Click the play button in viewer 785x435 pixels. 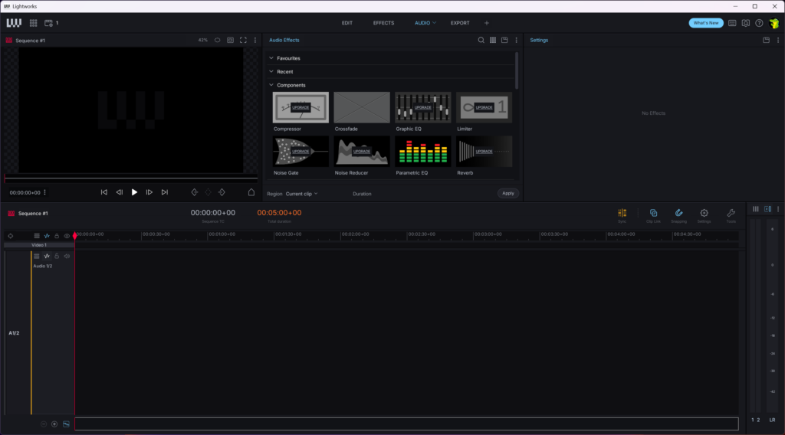134,192
